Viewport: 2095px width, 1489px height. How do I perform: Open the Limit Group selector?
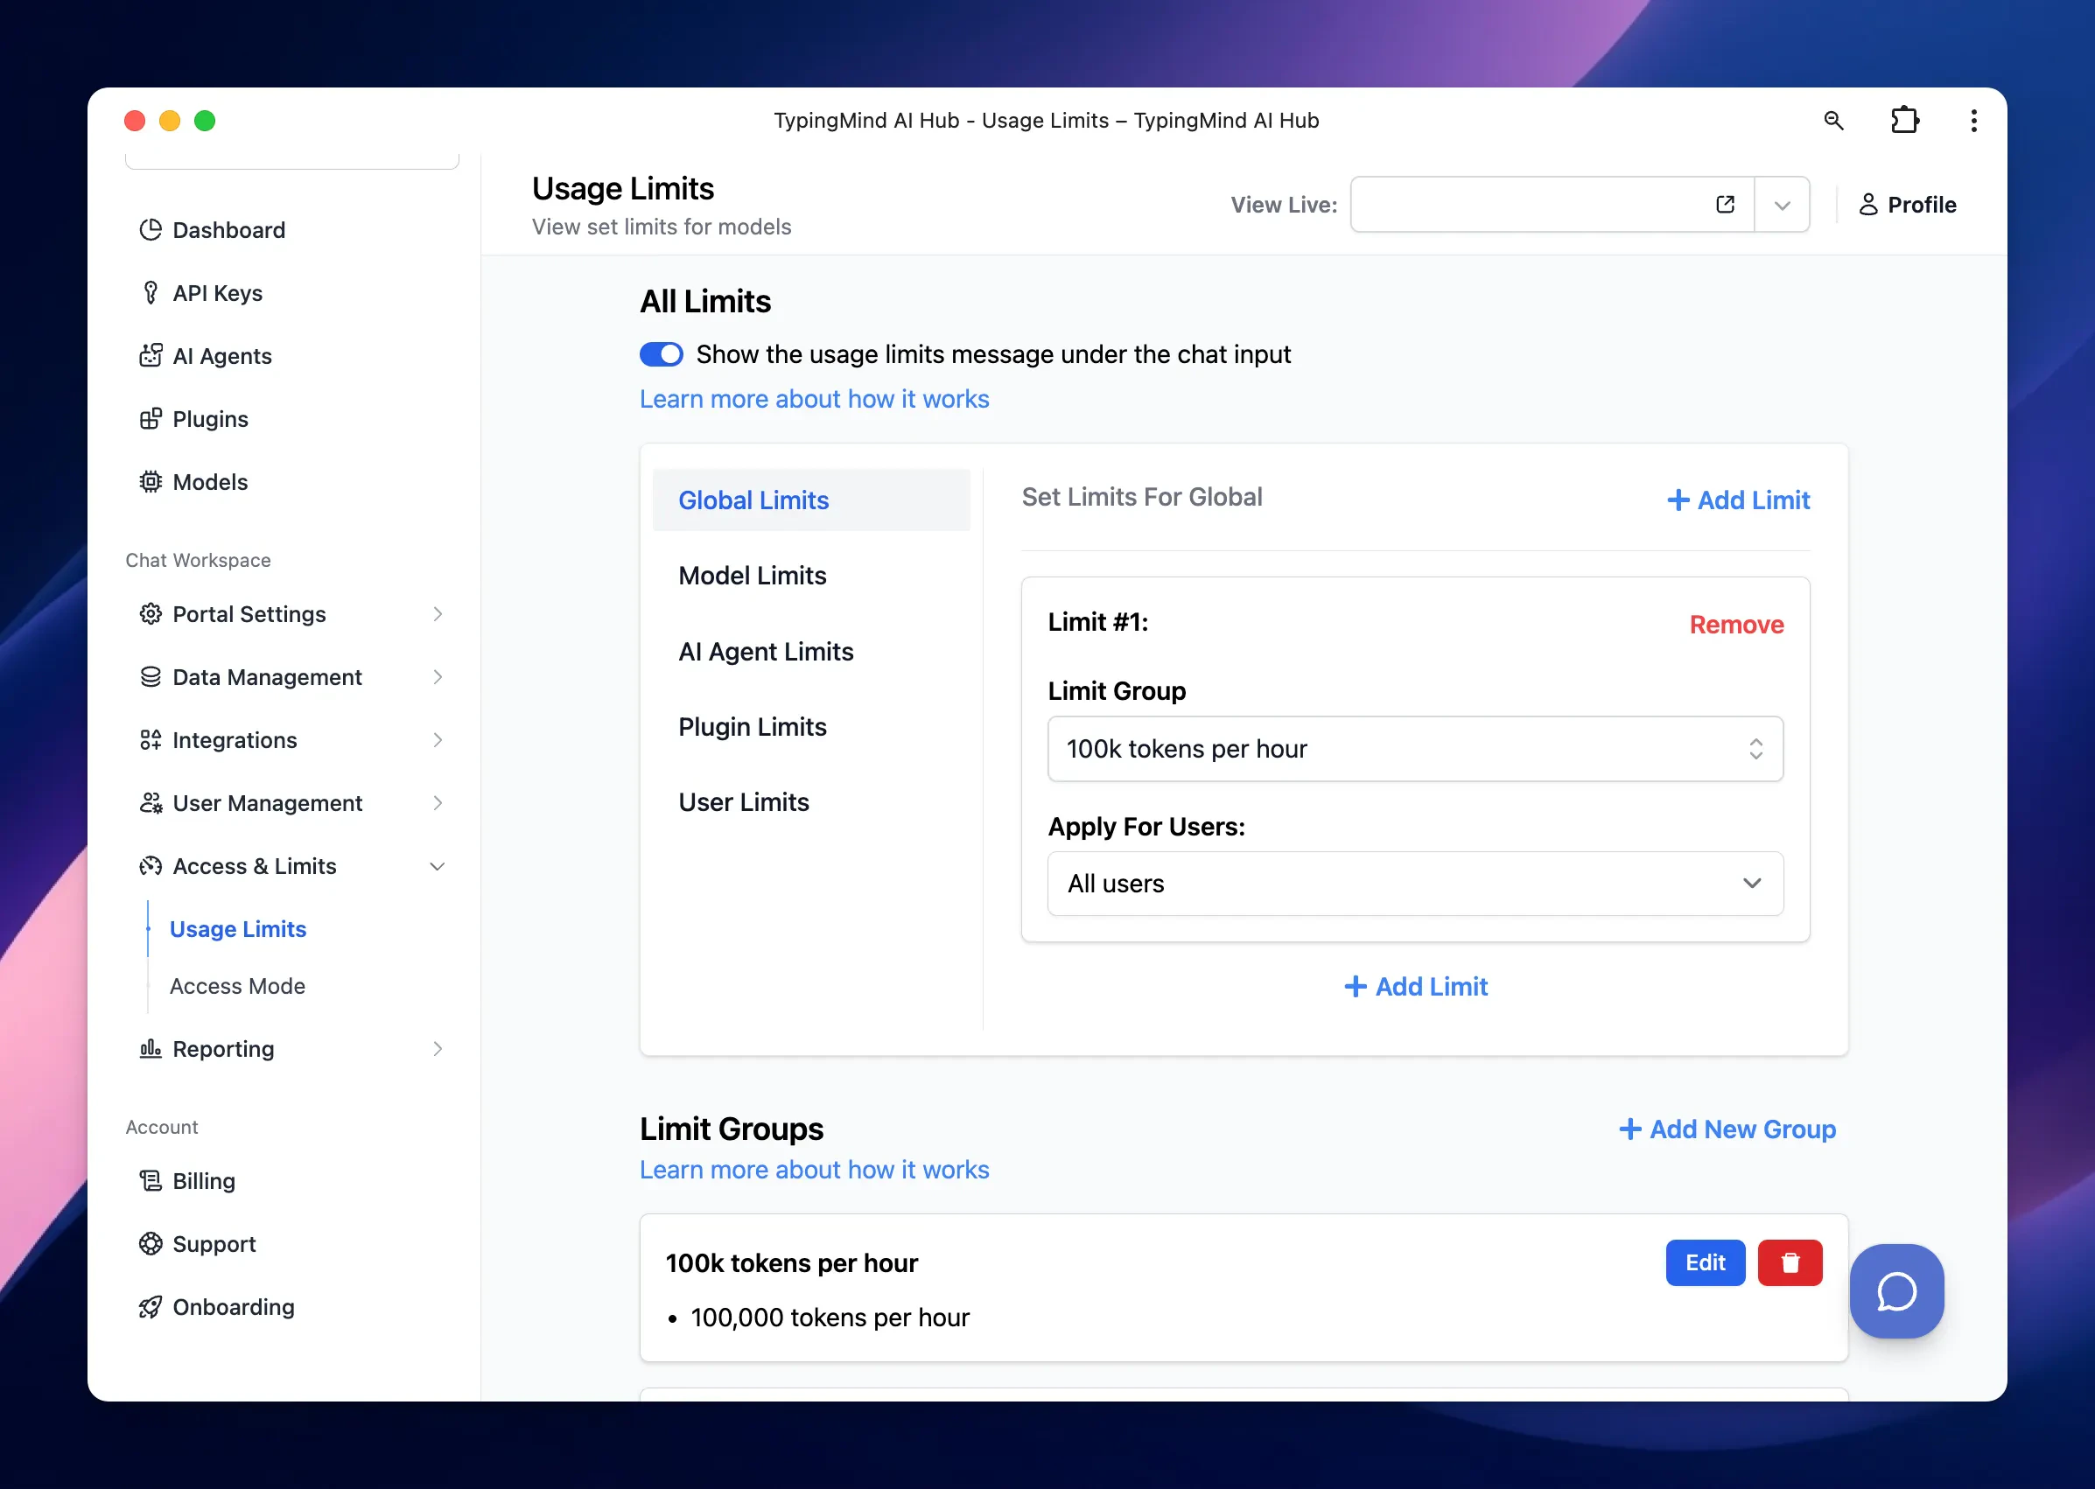(1415, 749)
